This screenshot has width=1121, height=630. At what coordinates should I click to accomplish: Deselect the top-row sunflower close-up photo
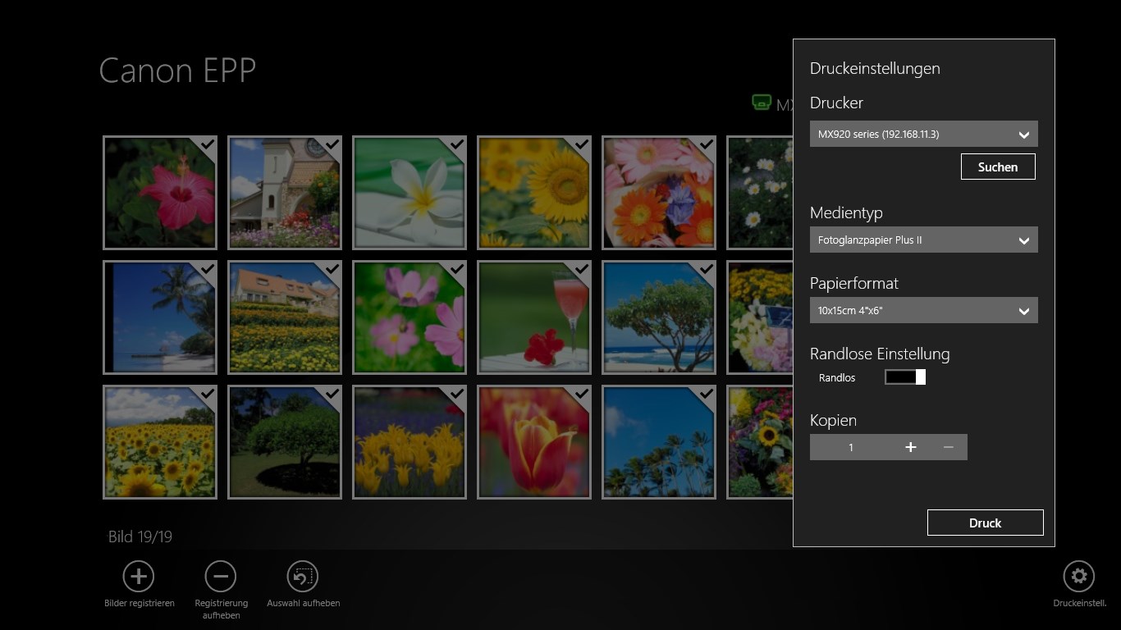click(534, 193)
